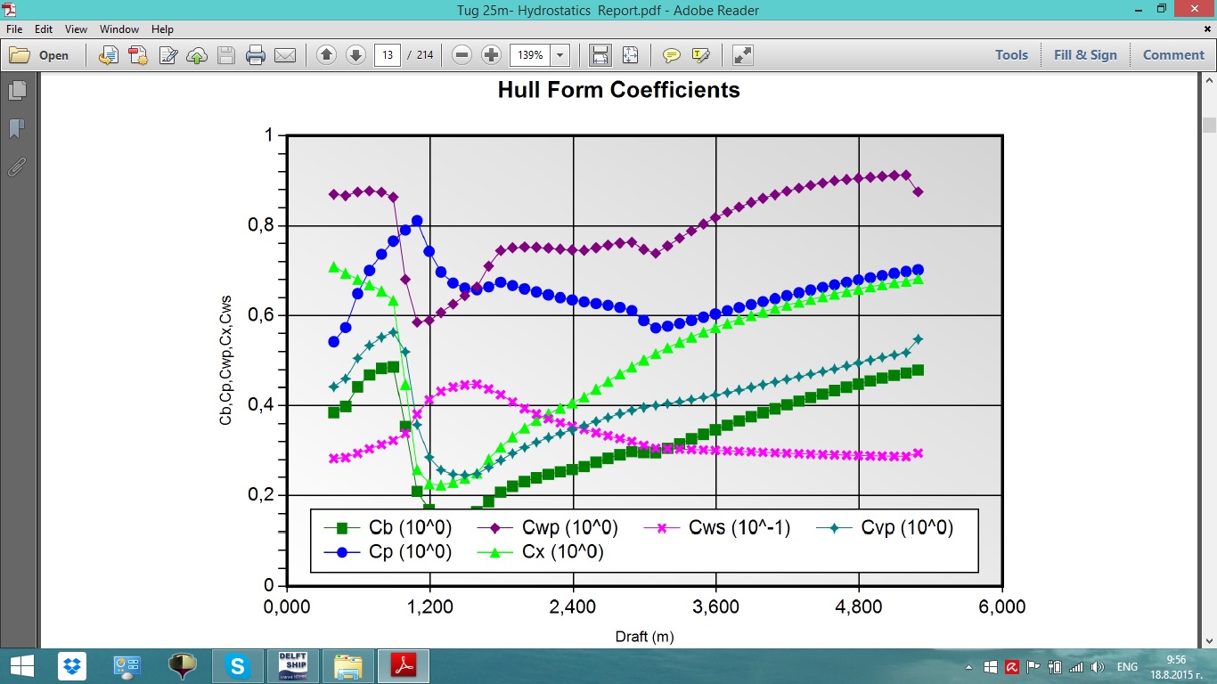Click the page number input field
This screenshot has height=684, width=1217.
tap(388, 55)
